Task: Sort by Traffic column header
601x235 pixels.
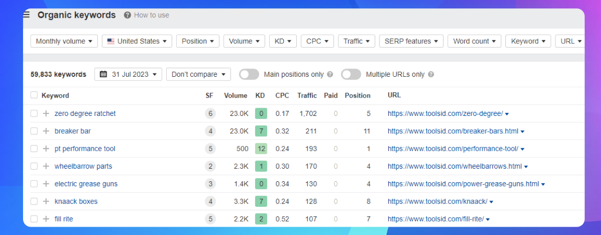Action: 307,95
